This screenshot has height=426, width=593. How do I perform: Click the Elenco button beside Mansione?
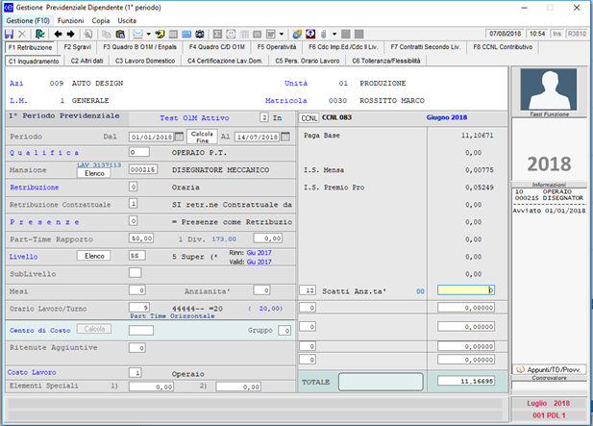pos(94,174)
